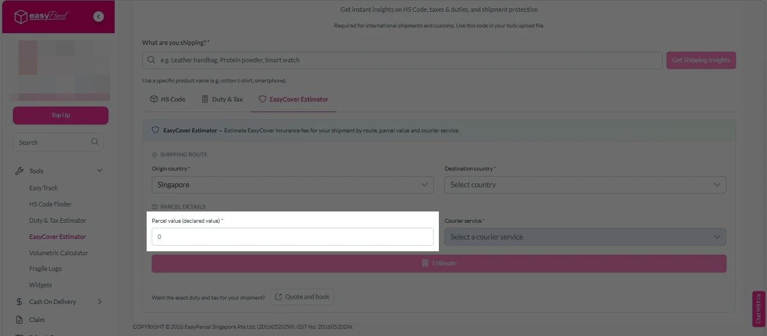The image size is (767, 336).
Task: Click the Duty & Tax document icon
Action: coord(205,99)
